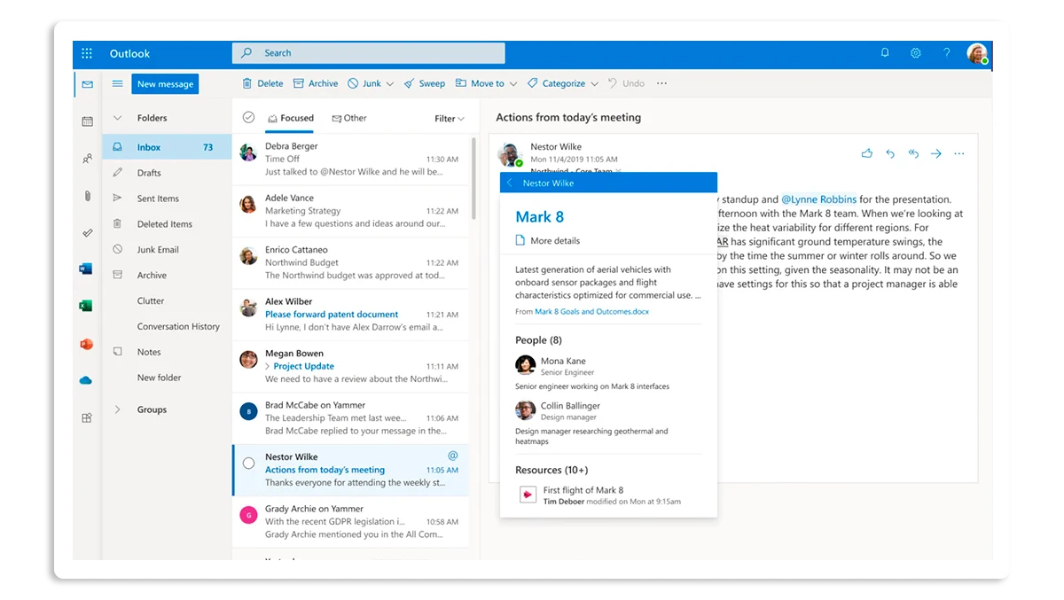Open the toolbar more options ellipsis
The width and height of the screenshot is (1064, 600).
[x=661, y=83]
